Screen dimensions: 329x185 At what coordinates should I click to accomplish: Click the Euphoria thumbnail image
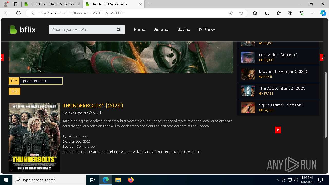click(x=248, y=57)
